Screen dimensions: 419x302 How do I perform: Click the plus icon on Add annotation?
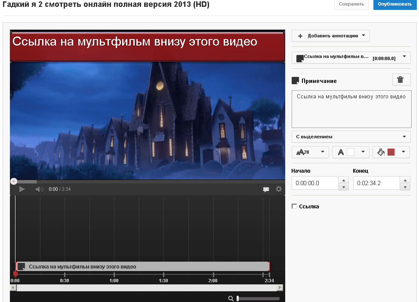point(300,36)
